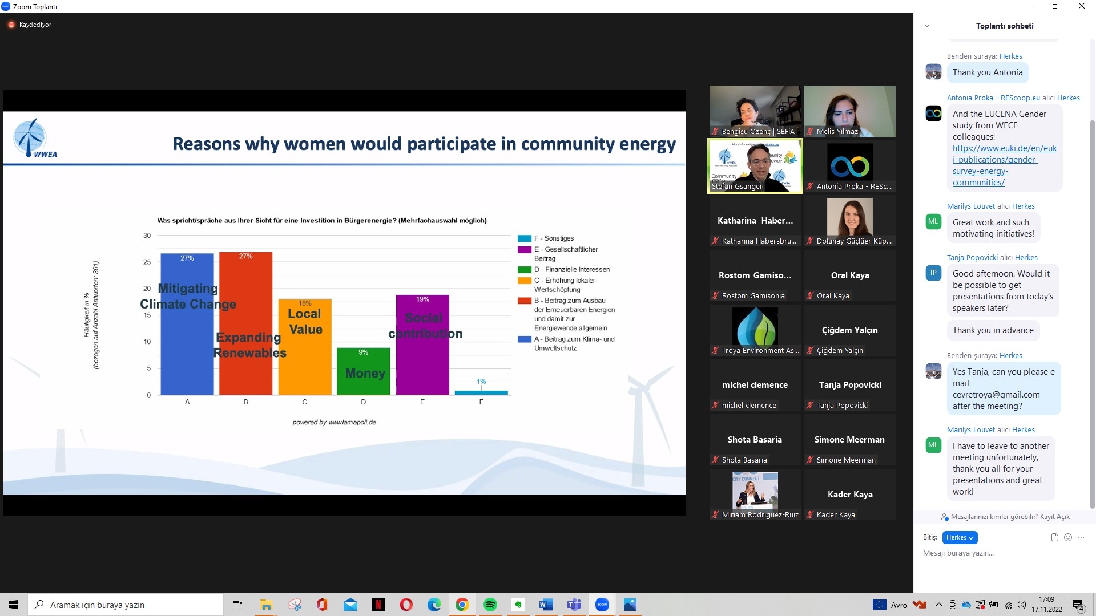Viewport: 1096px width, 616px height.
Task: Click sender name 'Tanja Popovicki' in chat
Action: click(x=972, y=257)
